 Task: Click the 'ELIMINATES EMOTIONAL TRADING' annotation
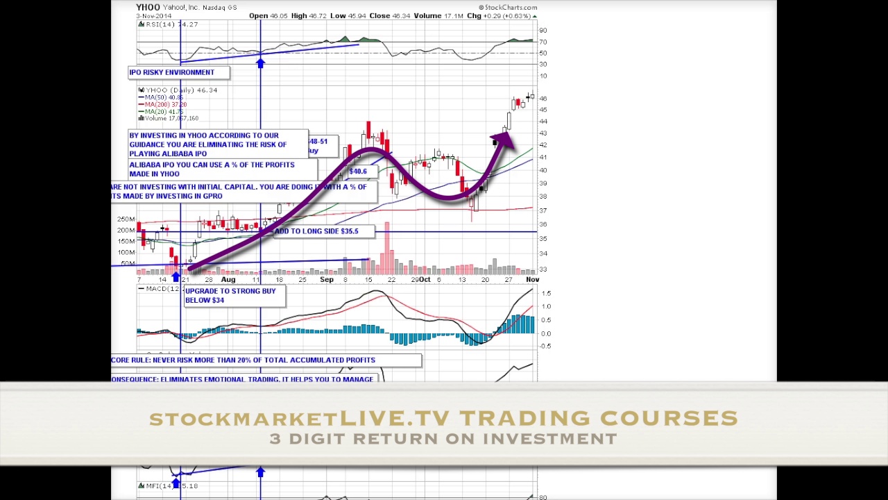(x=246, y=378)
